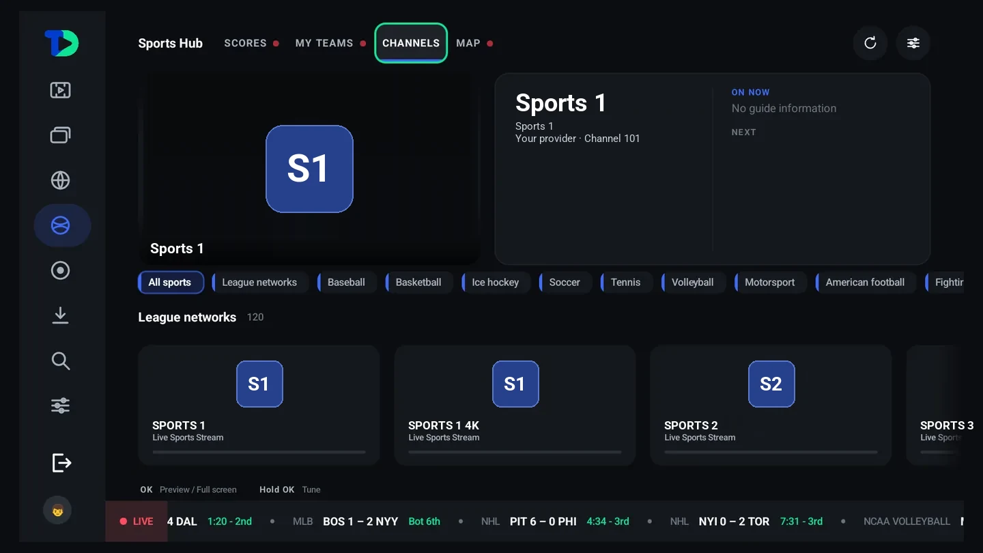Filter channels by Baseball
The height and width of the screenshot is (553, 983).
347,283
